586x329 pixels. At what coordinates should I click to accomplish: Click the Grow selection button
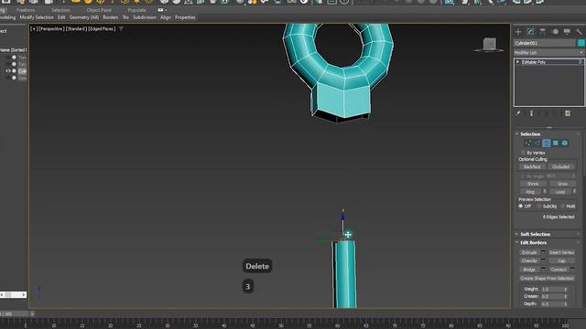click(562, 184)
